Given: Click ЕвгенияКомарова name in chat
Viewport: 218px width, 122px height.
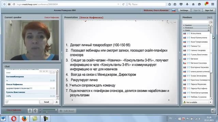Looking at the screenshot, I should coord(15,77).
